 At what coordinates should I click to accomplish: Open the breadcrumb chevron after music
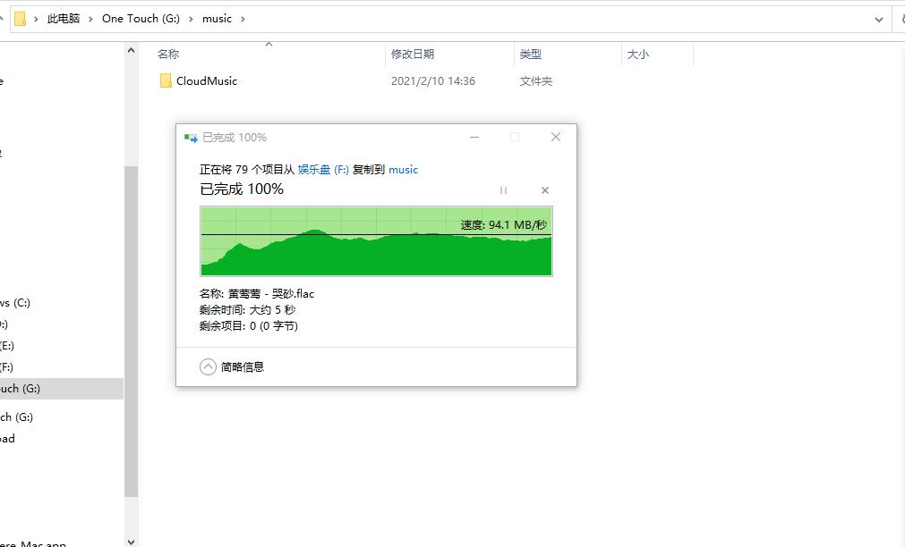pyautogui.click(x=242, y=18)
